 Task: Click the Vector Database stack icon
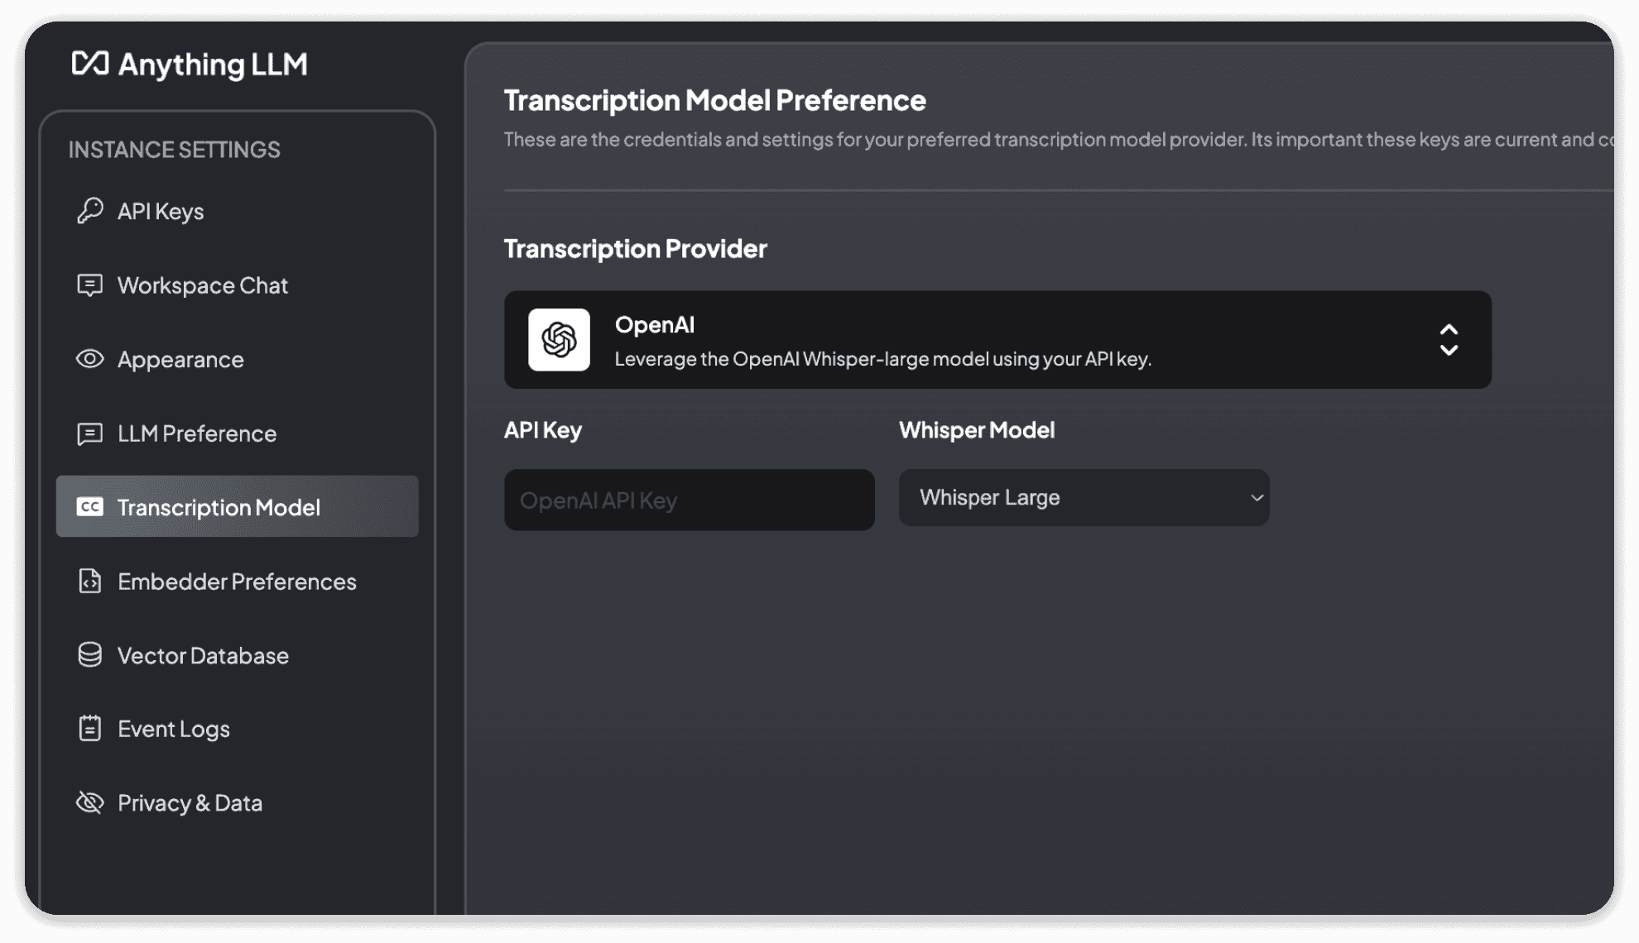[90, 655]
